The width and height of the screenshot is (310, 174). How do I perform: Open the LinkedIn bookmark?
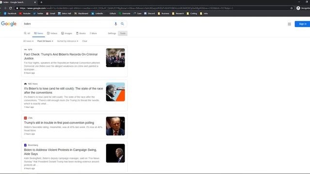pos(97,14)
